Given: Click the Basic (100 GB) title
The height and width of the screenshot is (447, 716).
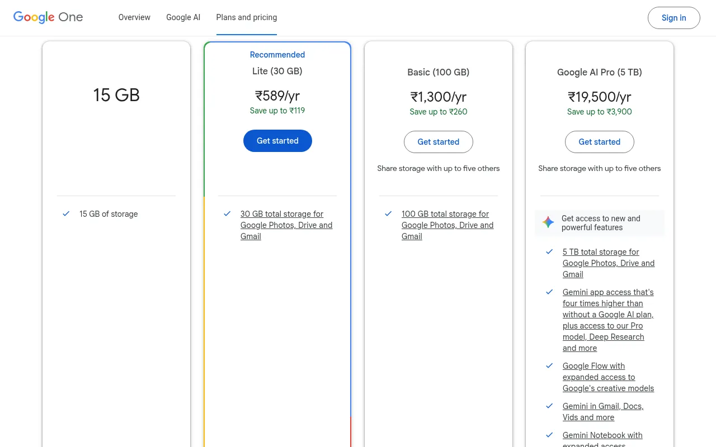Looking at the screenshot, I should pos(439,72).
